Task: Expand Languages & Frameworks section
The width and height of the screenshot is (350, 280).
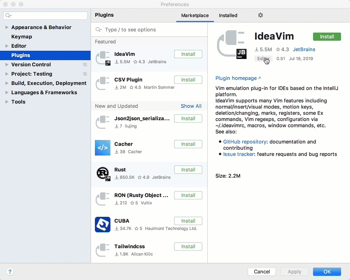Action: click(7, 93)
